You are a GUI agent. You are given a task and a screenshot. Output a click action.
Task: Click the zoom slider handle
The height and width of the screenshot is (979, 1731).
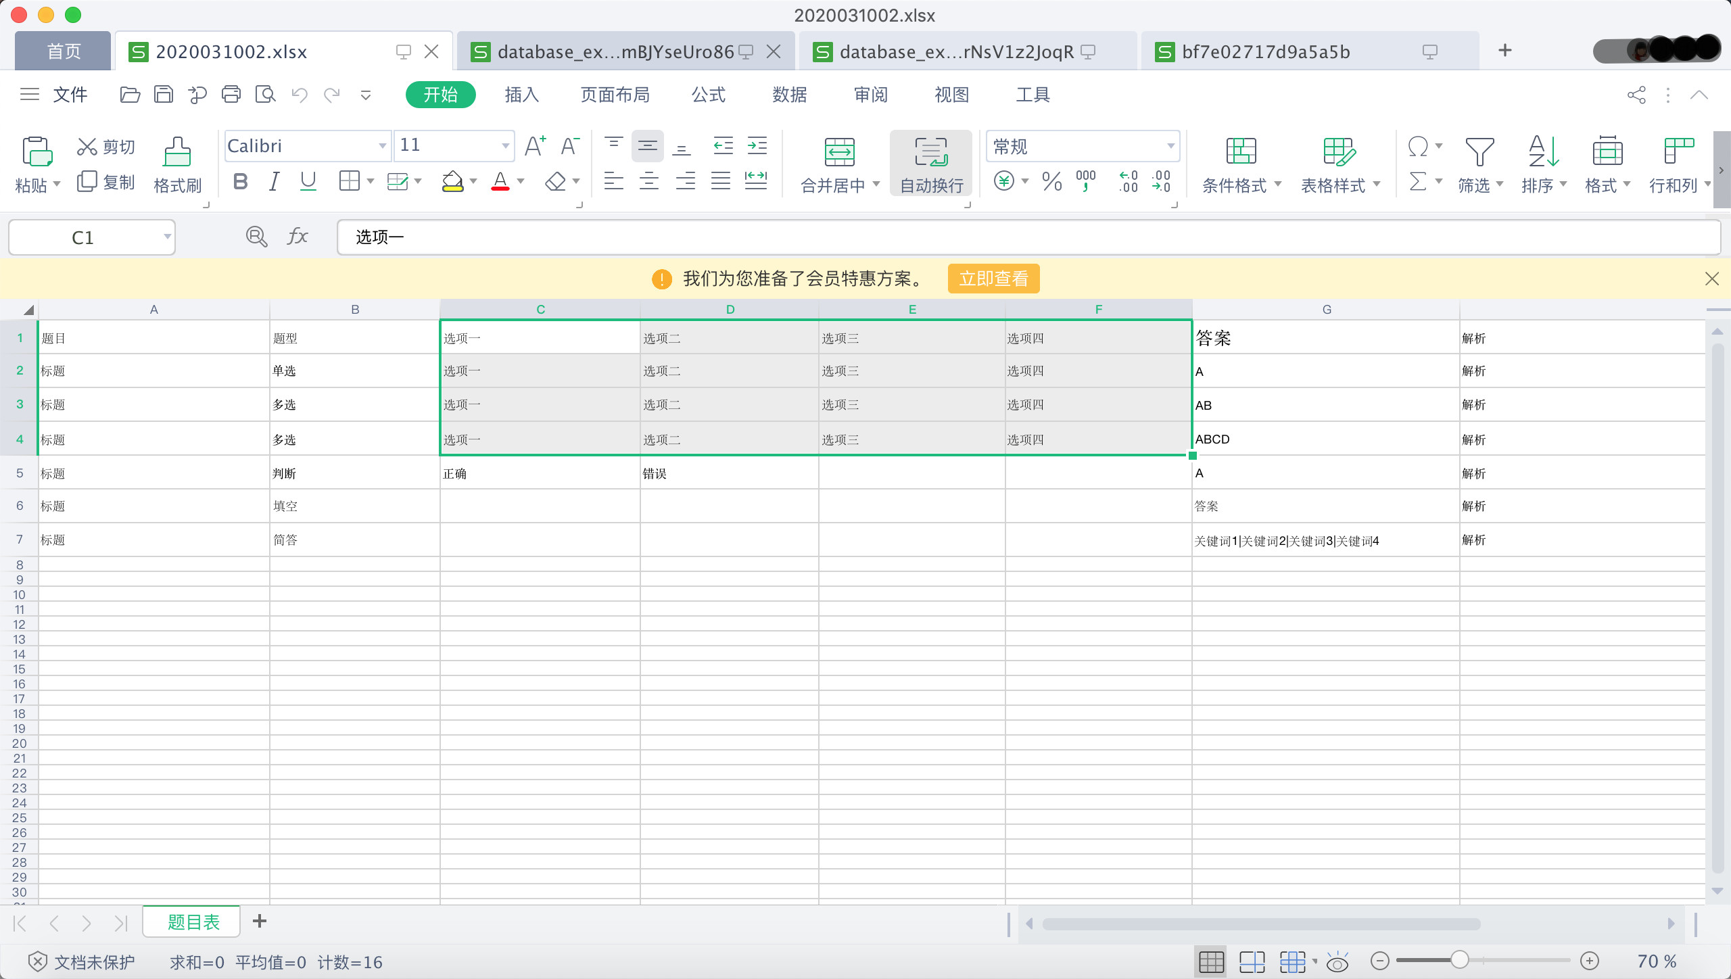click(x=1459, y=960)
